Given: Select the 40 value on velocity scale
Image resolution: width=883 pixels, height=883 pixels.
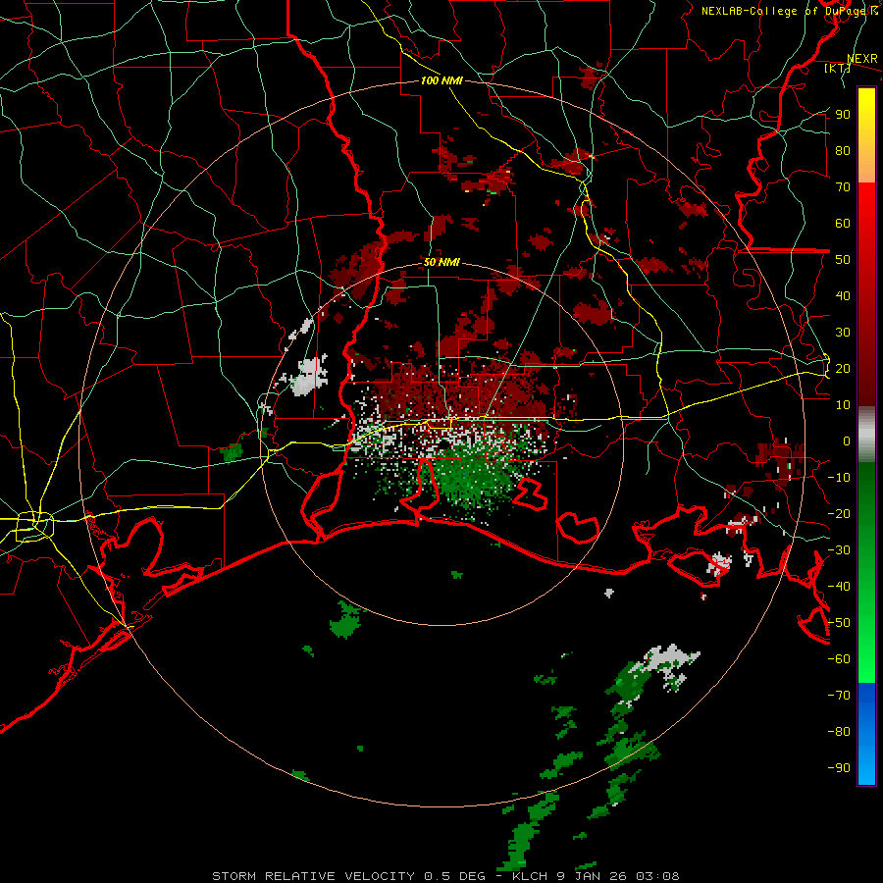Looking at the screenshot, I should (x=843, y=295).
